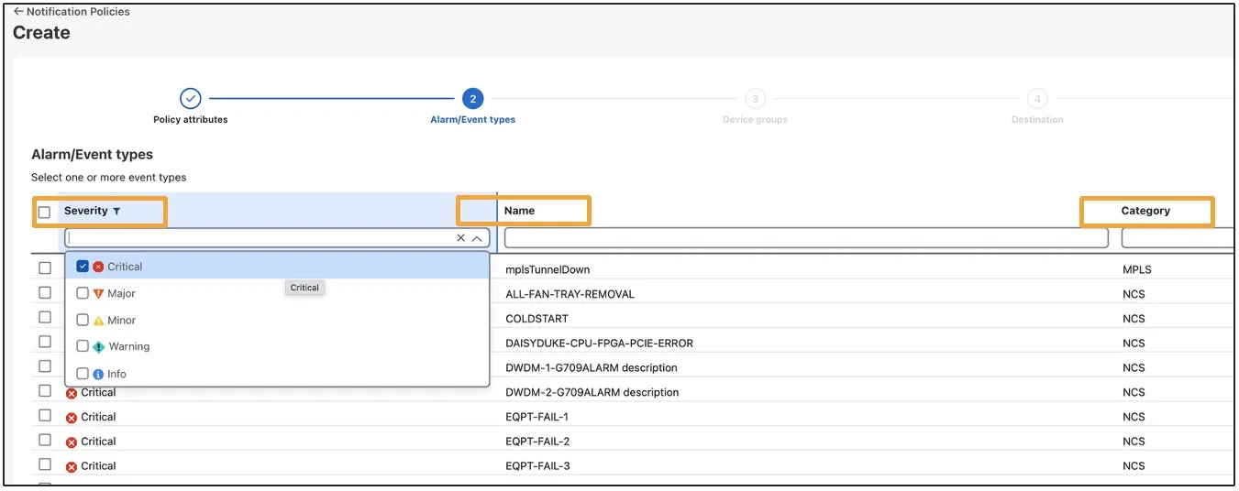The height and width of the screenshot is (491, 1239).
Task: Click the EQPT-FAIL-3 name cell
Action: pos(537,466)
